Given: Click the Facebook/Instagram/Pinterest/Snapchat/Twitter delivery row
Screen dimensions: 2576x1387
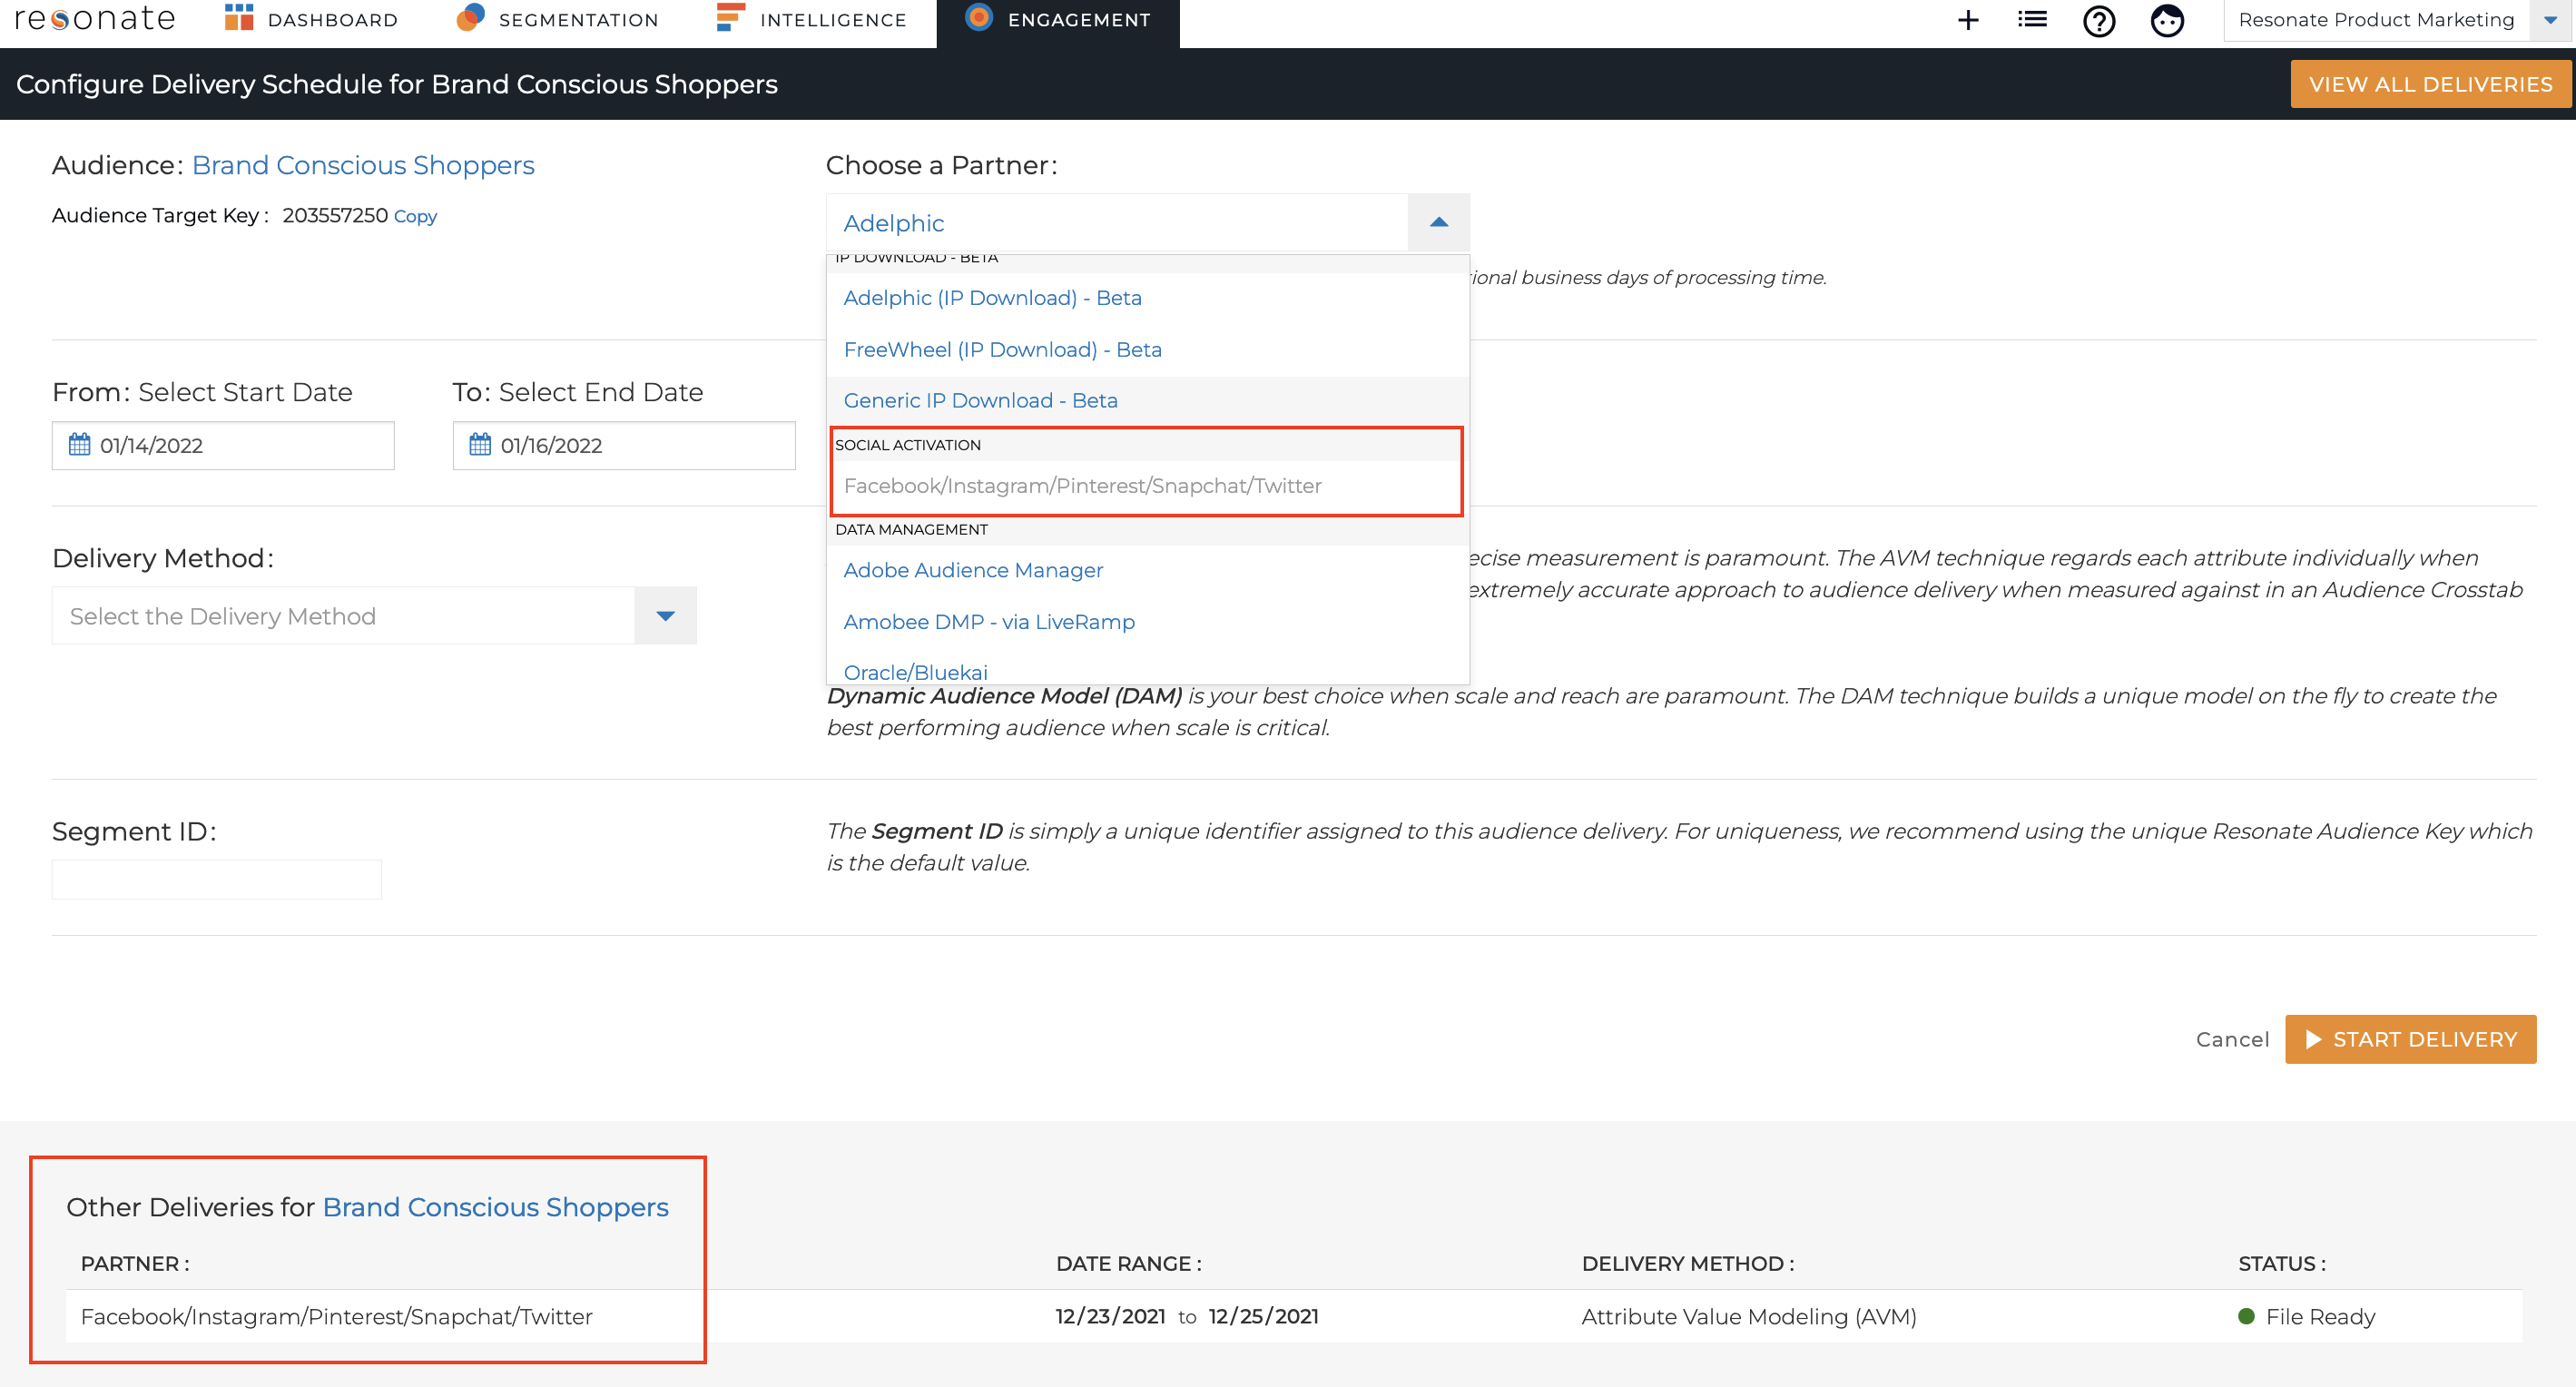Looking at the screenshot, I should [x=1294, y=1316].
